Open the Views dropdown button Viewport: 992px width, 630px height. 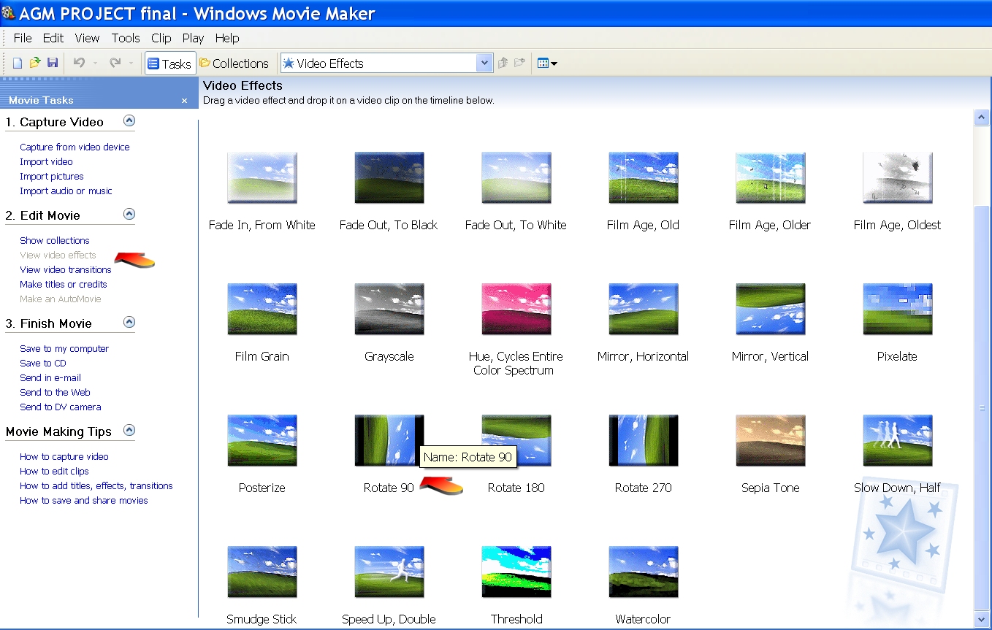547,64
